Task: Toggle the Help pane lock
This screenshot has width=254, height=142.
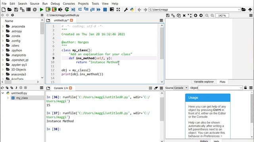Action: click(x=246, y=88)
